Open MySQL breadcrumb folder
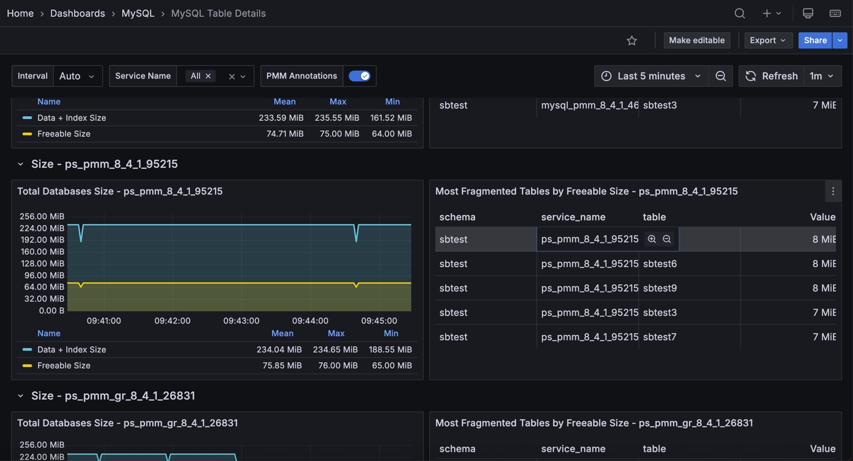The width and height of the screenshot is (853, 461). point(137,14)
